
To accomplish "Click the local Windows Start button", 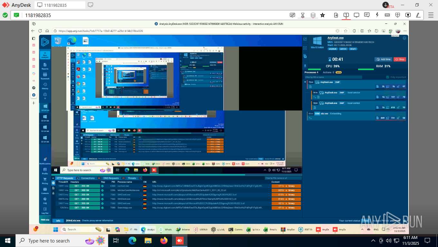I will point(8,241).
